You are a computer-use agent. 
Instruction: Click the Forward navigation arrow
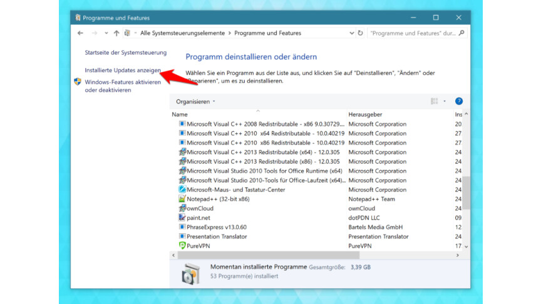(94, 33)
